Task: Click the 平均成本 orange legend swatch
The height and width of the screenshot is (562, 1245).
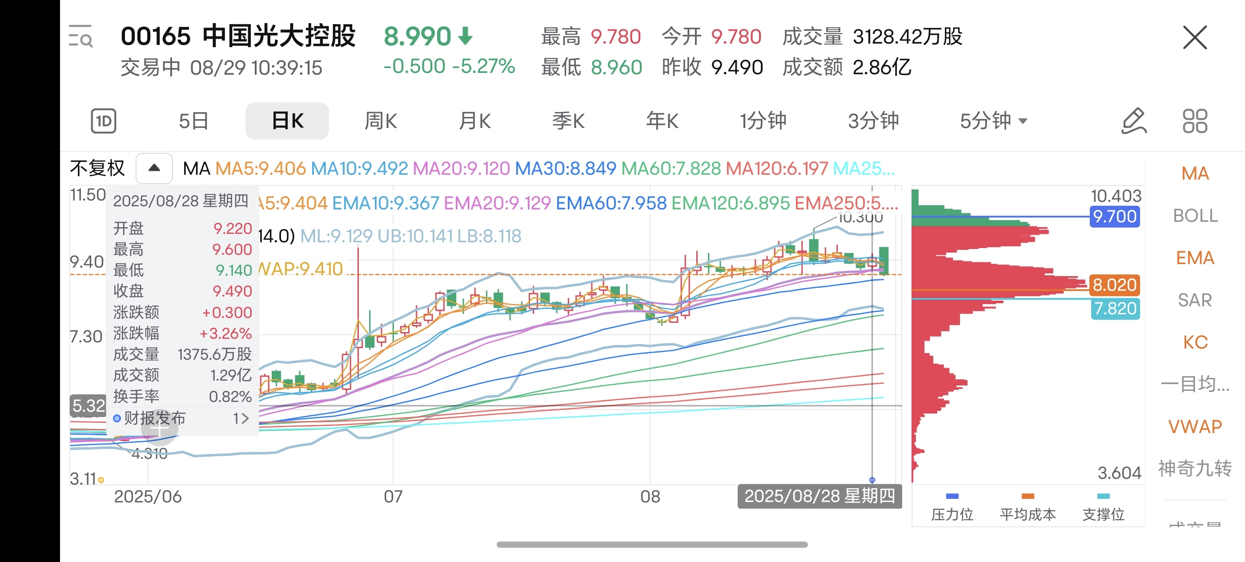Action: point(1028,496)
